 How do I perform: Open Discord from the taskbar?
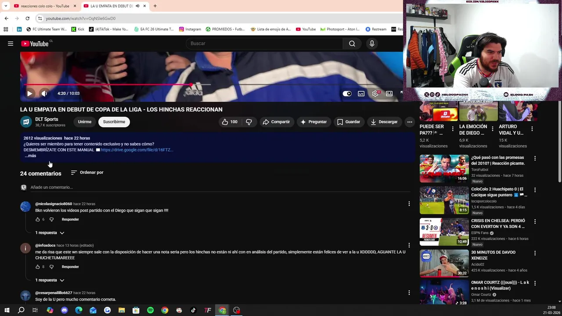64,310
